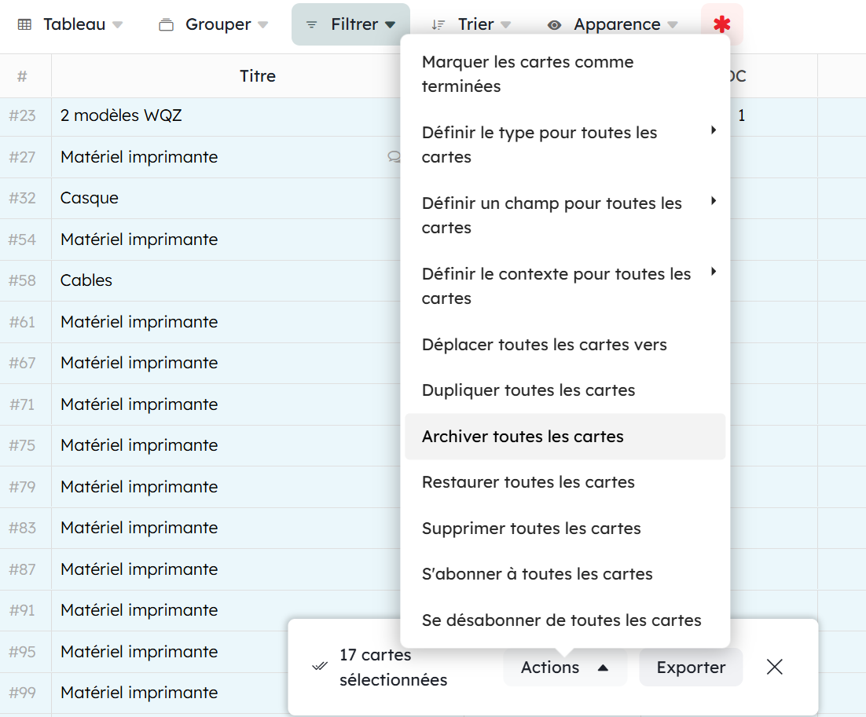Click the Titre column header

[x=258, y=76]
